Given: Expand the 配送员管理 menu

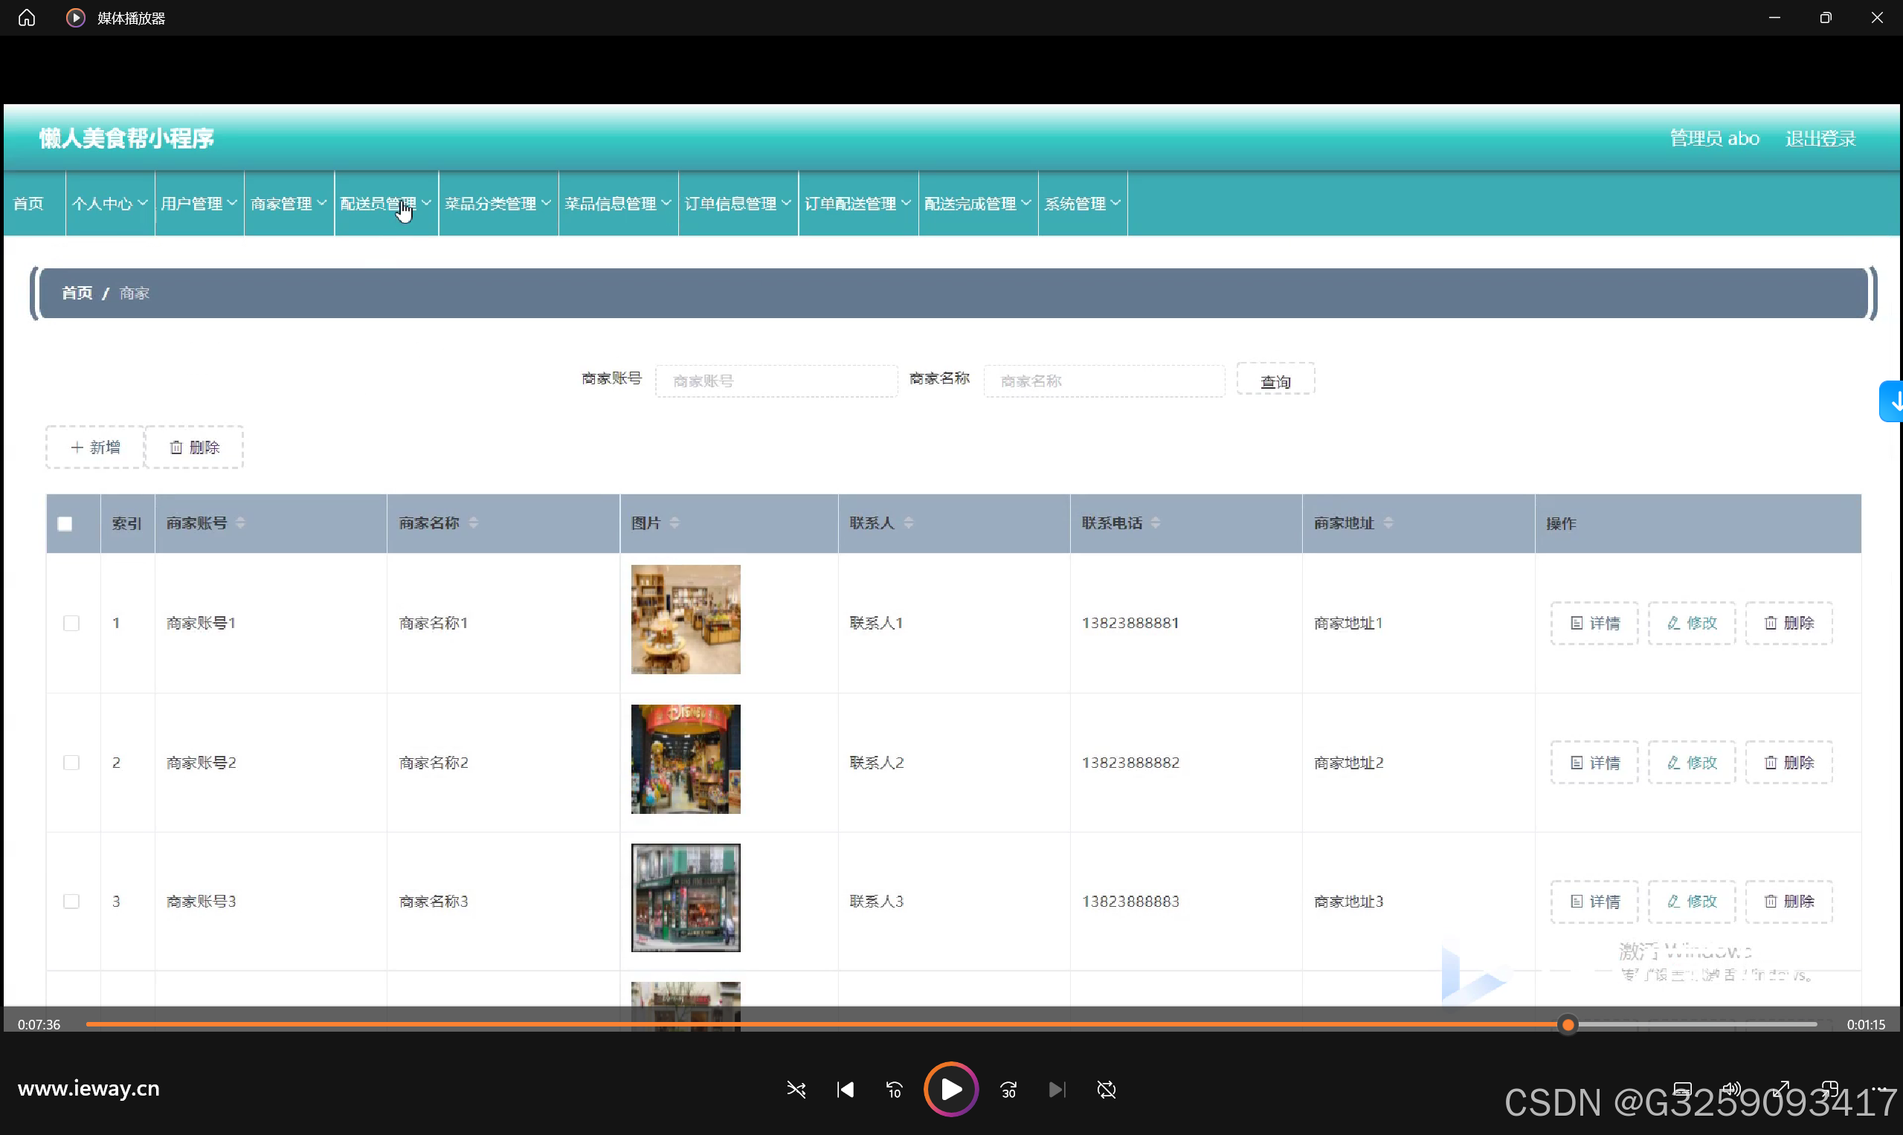Looking at the screenshot, I should pos(386,204).
